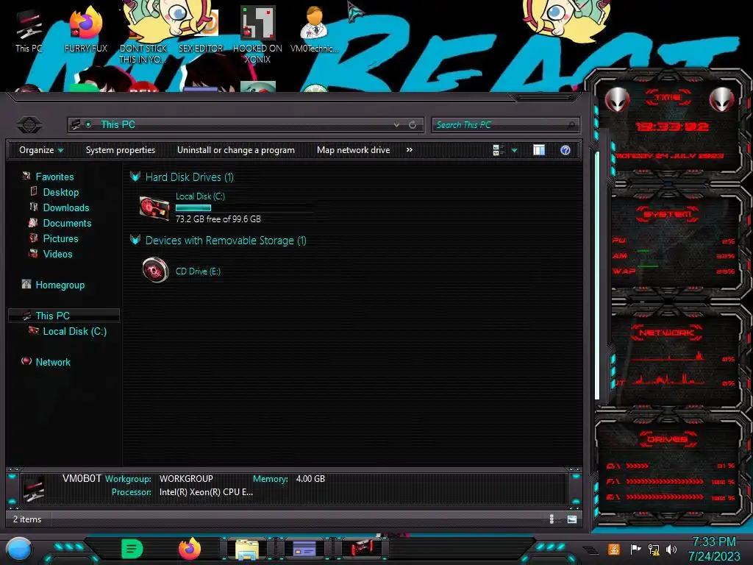This screenshot has width=753, height=565.
Task: Open the DONT STICK THIS IN YO desktop icon
Action: [x=143, y=36]
